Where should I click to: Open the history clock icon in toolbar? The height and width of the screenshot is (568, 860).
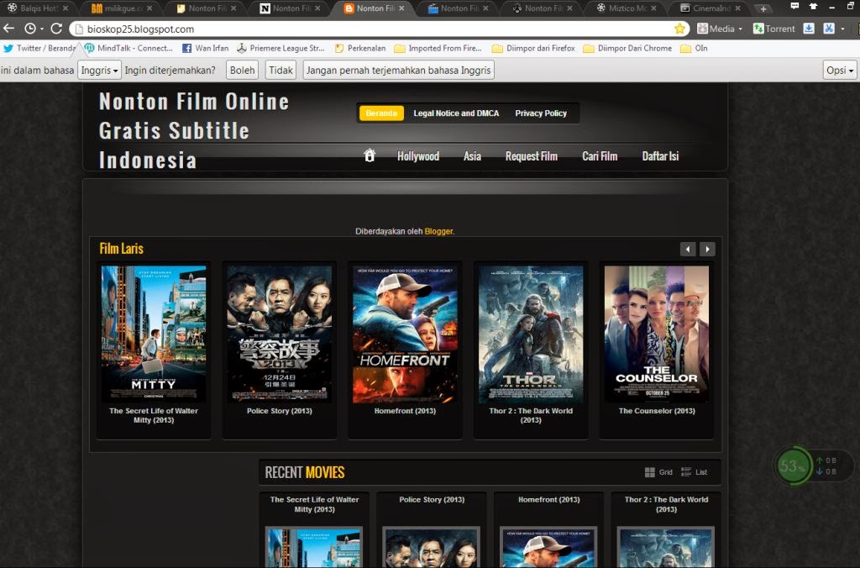(31, 29)
